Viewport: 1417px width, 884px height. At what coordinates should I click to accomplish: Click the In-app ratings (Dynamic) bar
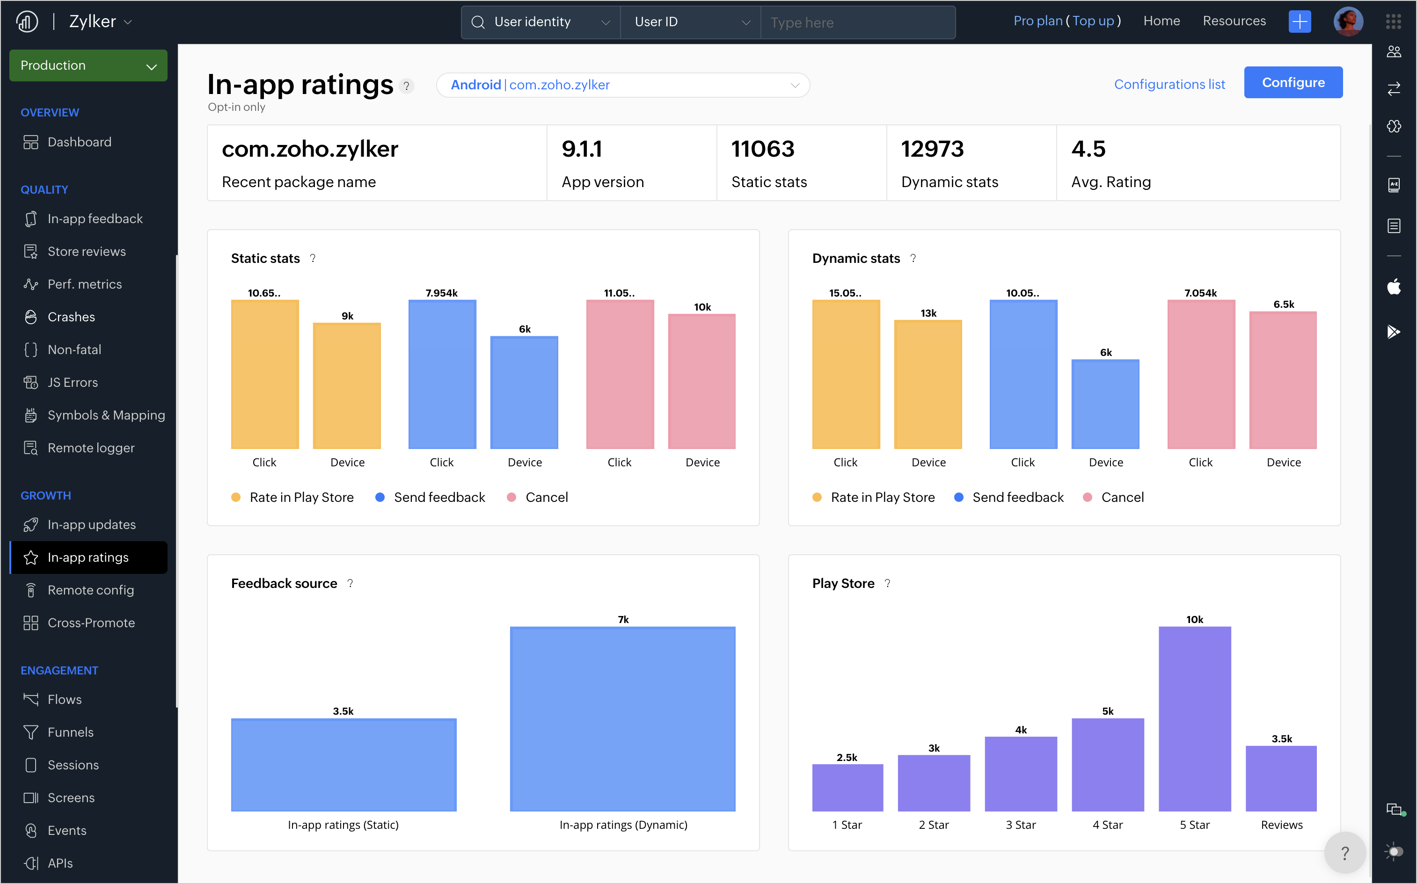click(x=622, y=718)
